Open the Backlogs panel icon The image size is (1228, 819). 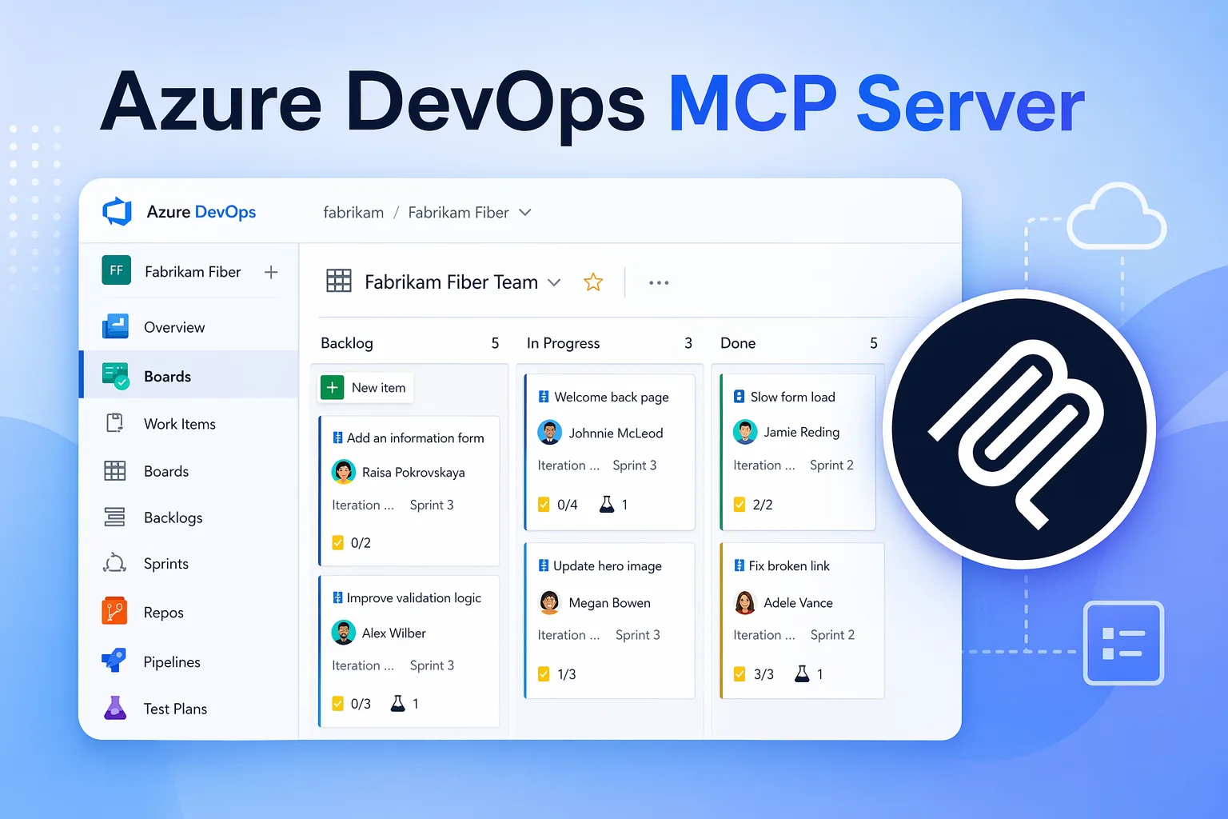pos(114,517)
